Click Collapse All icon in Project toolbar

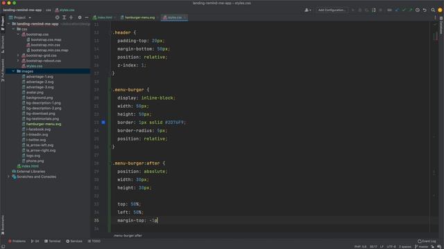click(x=71, y=17)
